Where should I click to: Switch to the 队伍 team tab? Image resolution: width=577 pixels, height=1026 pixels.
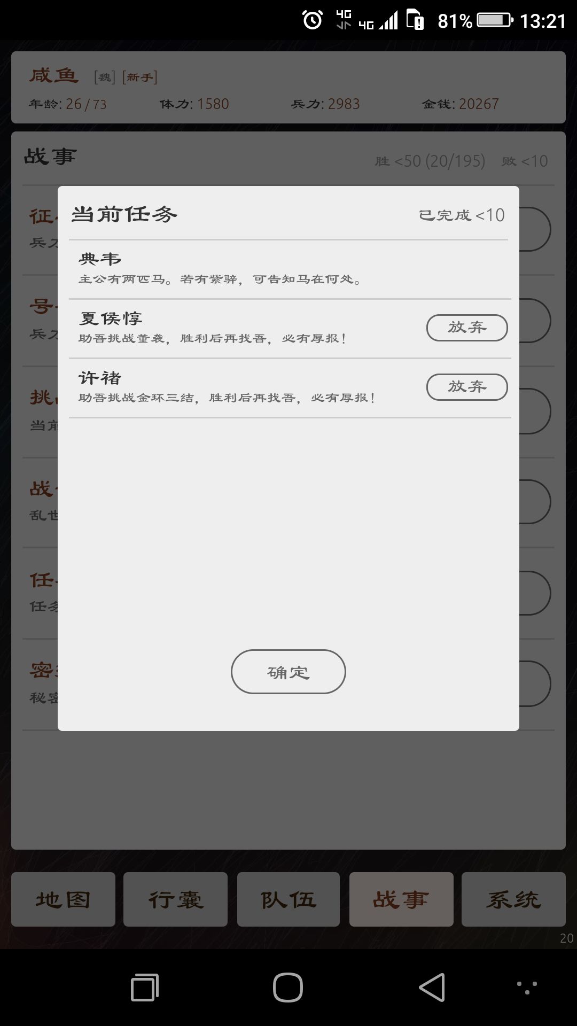tap(288, 899)
